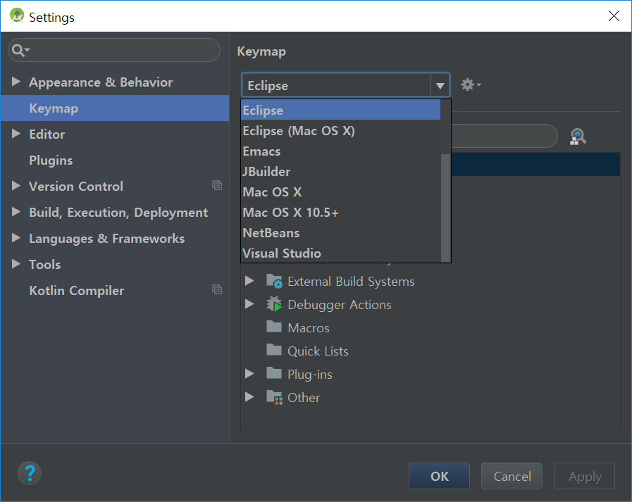Screen dimensions: 632x502
Task: Choose Emacs keymap option
Action: pyautogui.click(x=261, y=151)
